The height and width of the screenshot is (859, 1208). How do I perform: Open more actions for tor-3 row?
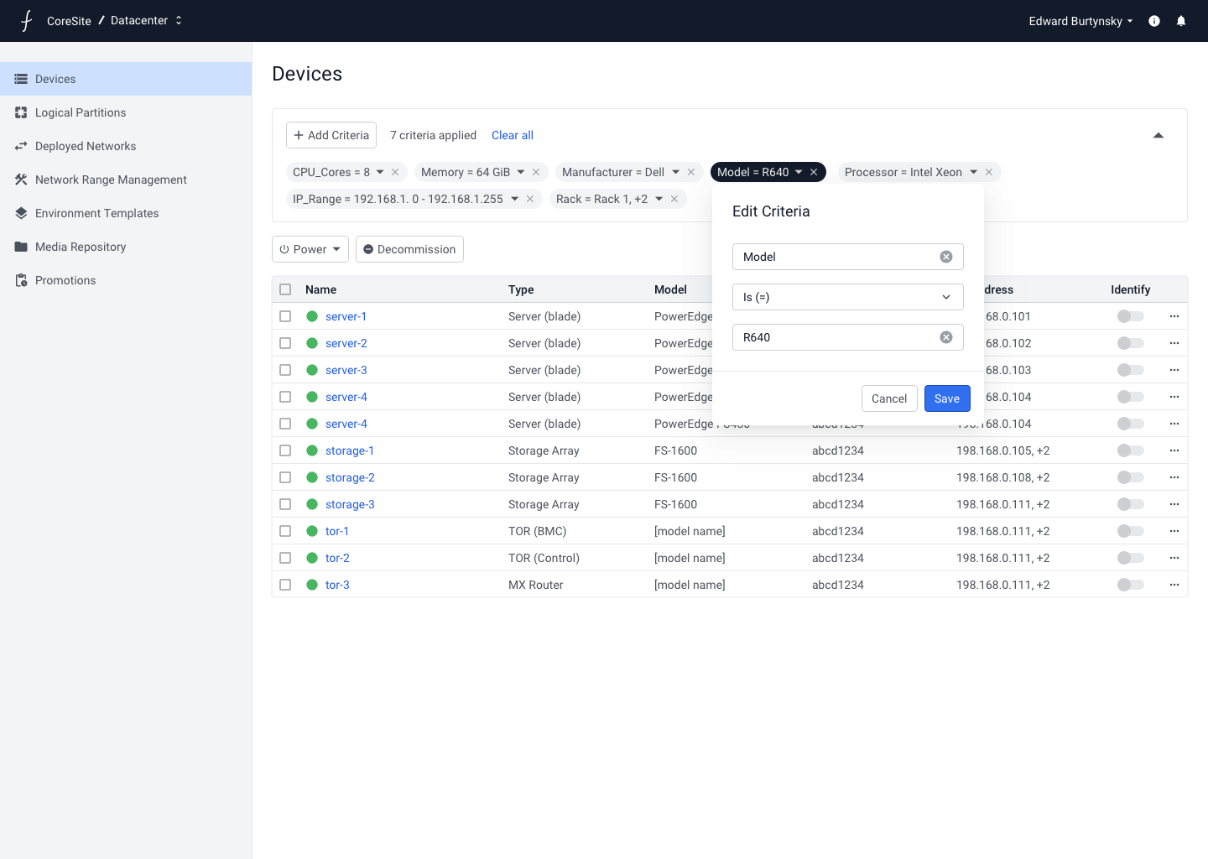click(x=1174, y=585)
